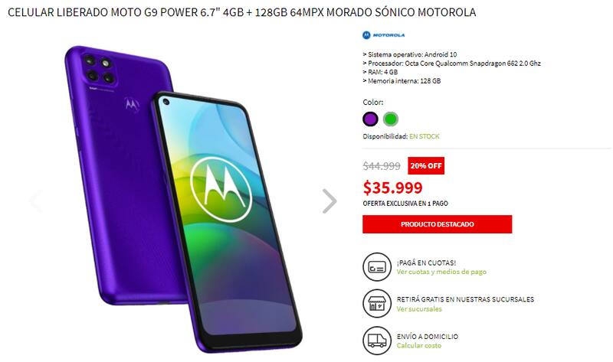613x362 pixels.
Task: Click the delivery truck icon
Action: [x=377, y=341]
